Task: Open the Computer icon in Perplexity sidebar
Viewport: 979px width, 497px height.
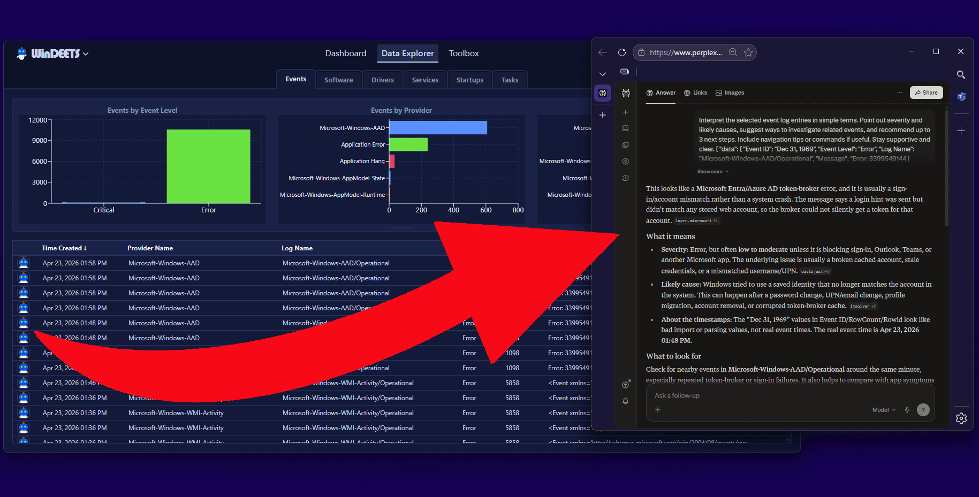Action: (626, 128)
